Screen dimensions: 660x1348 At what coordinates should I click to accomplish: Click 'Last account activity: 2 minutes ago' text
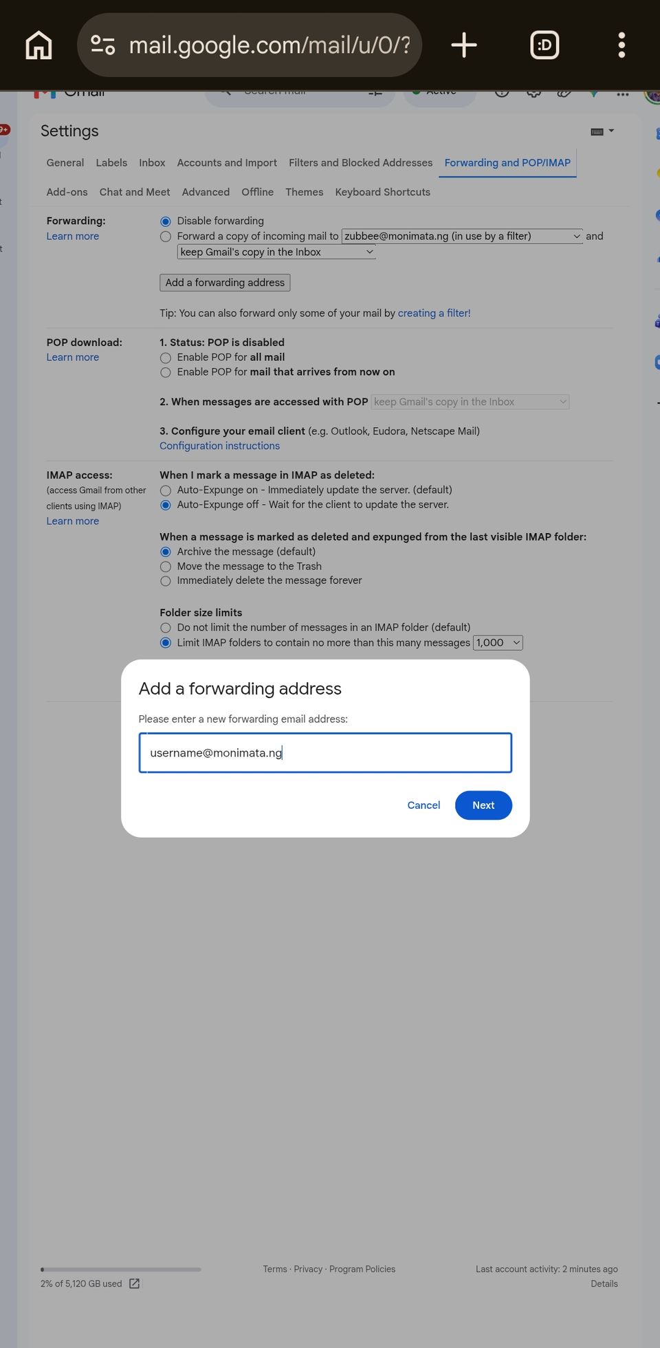tap(547, 1269)
